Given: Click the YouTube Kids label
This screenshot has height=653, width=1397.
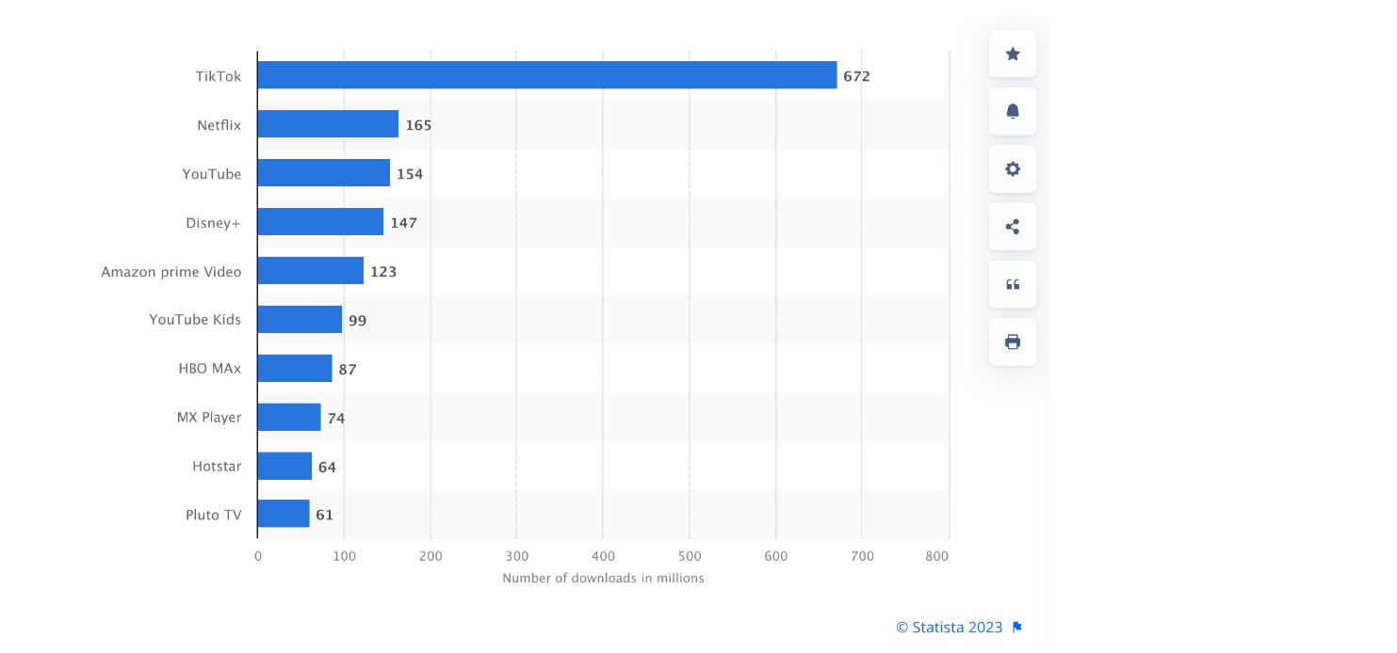Looking at the screenshot, I should pos(195,320).
